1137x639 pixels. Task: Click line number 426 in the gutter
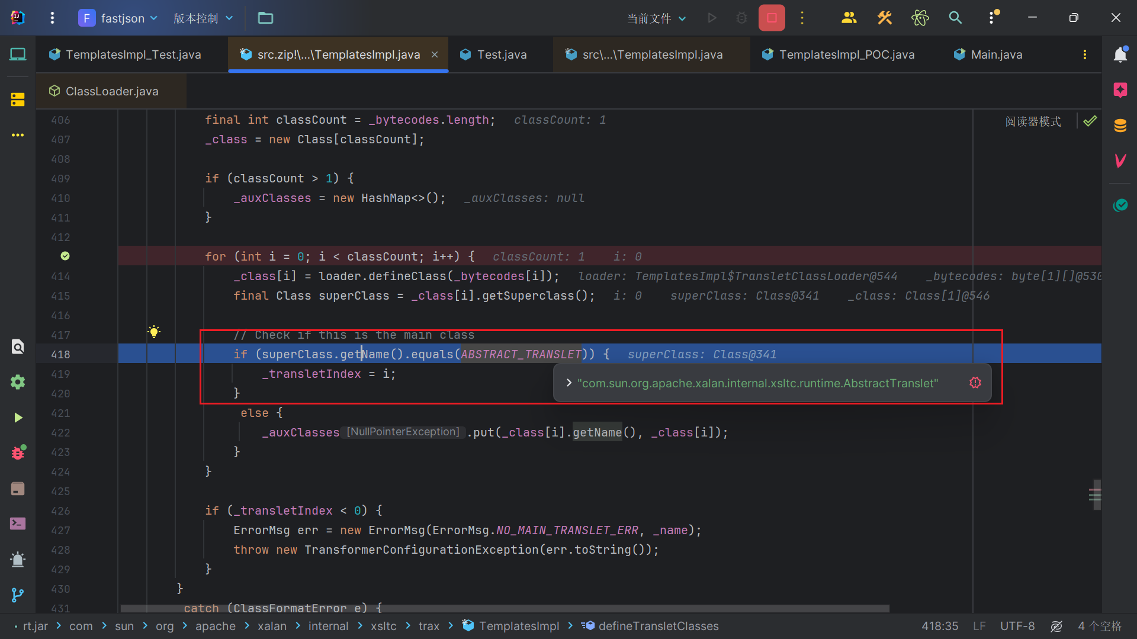(60, 510)
